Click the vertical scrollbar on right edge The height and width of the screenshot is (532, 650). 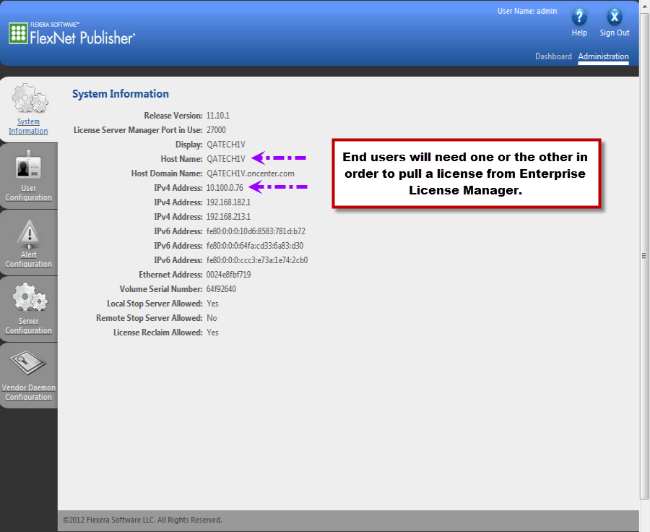pos(644,256)
